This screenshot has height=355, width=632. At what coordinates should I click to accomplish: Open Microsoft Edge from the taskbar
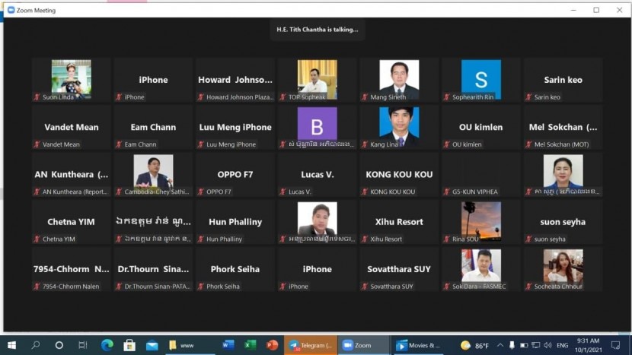coord(107,345)
